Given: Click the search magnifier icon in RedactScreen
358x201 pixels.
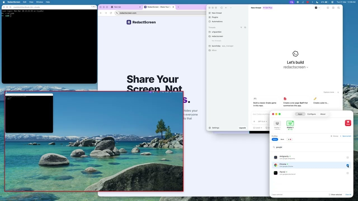Looking at the screenshot, I should pos(274,147).
